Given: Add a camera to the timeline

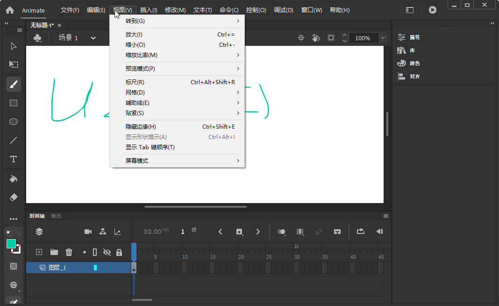Looking at the screenshot, I should pyautogui.click(x=87, y=231).
